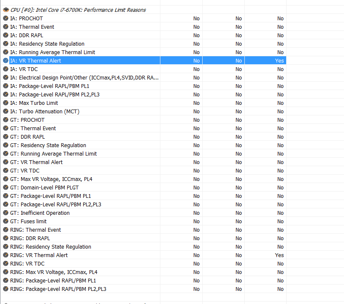Viewport: 344px width, 304px height.
Task: Click the icon beside GT: Fuses limit
Action: pos(6,222)
